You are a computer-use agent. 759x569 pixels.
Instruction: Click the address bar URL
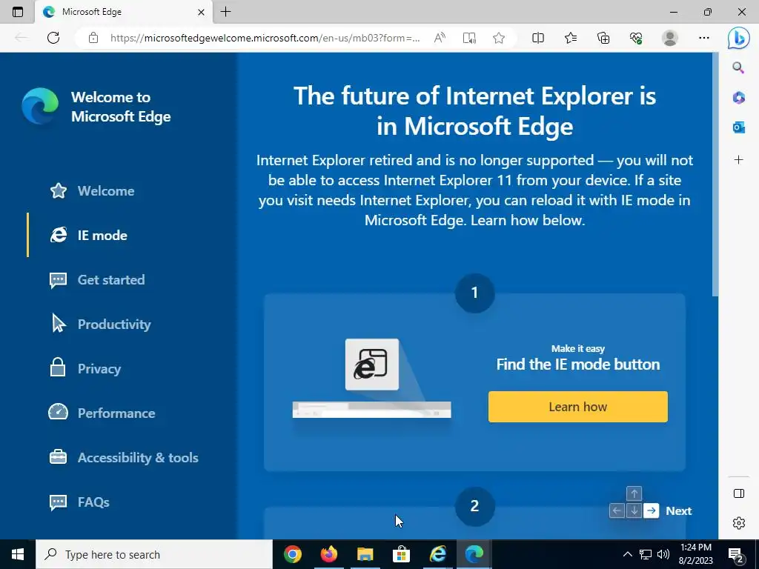[x=265, y=38]
